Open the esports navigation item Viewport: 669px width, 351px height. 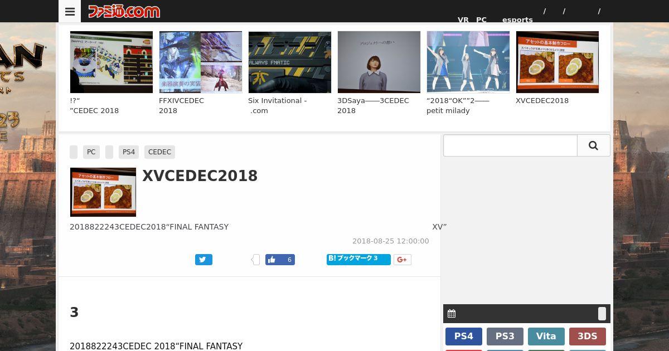(517, 19)
